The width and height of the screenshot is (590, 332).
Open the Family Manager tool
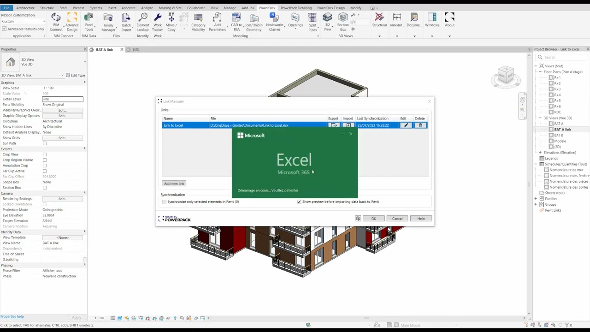pos(108,22)
